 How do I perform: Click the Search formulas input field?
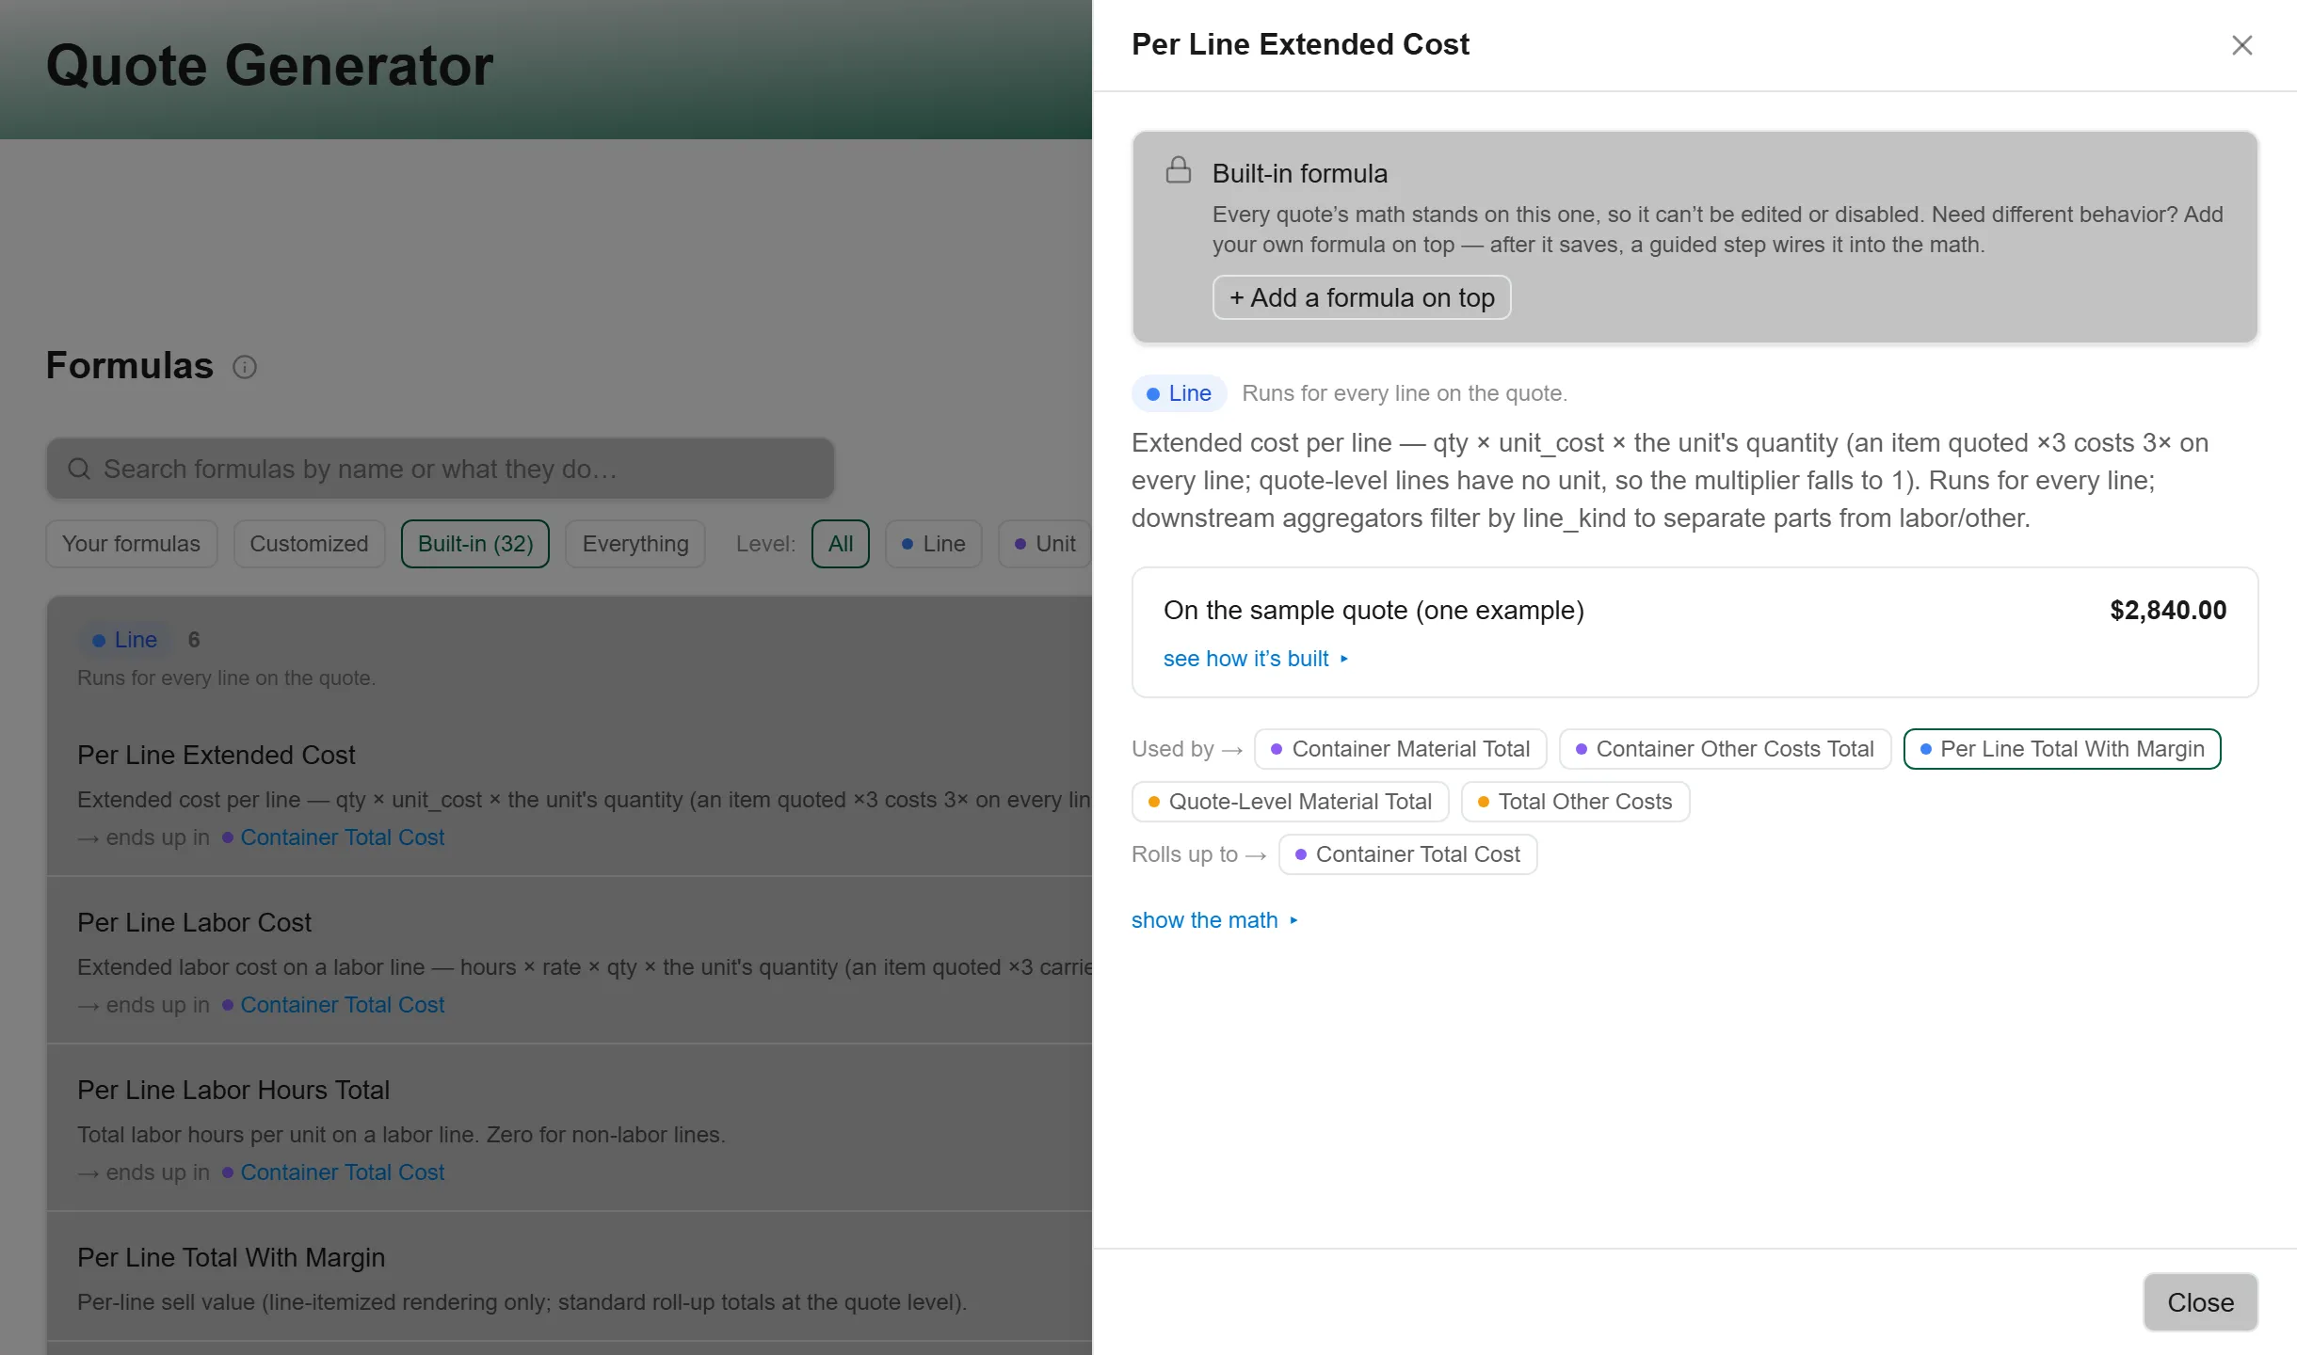tap(441, 469)
